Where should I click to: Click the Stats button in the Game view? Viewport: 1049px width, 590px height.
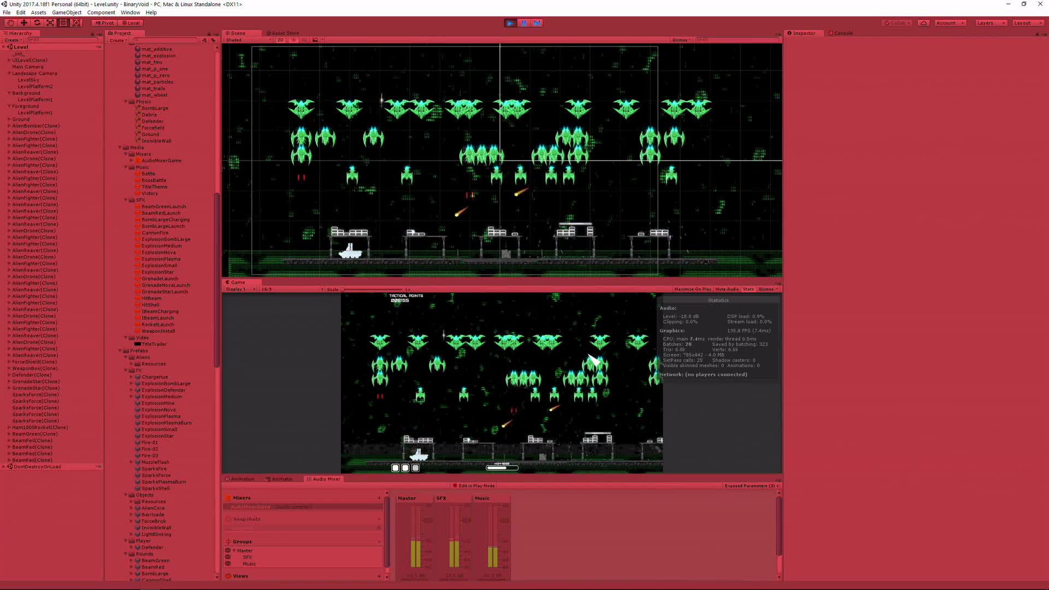pyautogui.click(x=748, y=289)
